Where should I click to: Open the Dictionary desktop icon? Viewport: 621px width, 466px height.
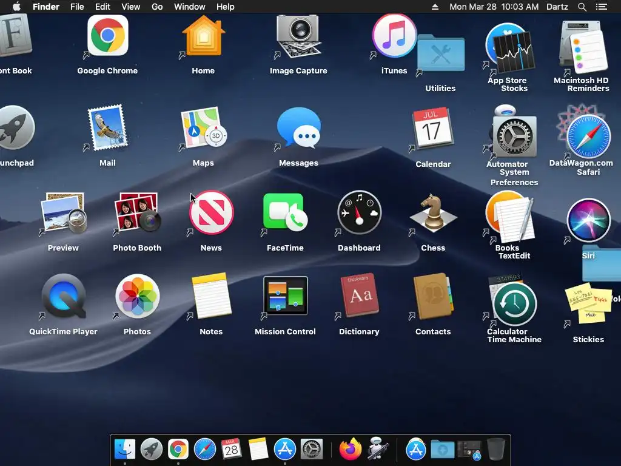359,295
